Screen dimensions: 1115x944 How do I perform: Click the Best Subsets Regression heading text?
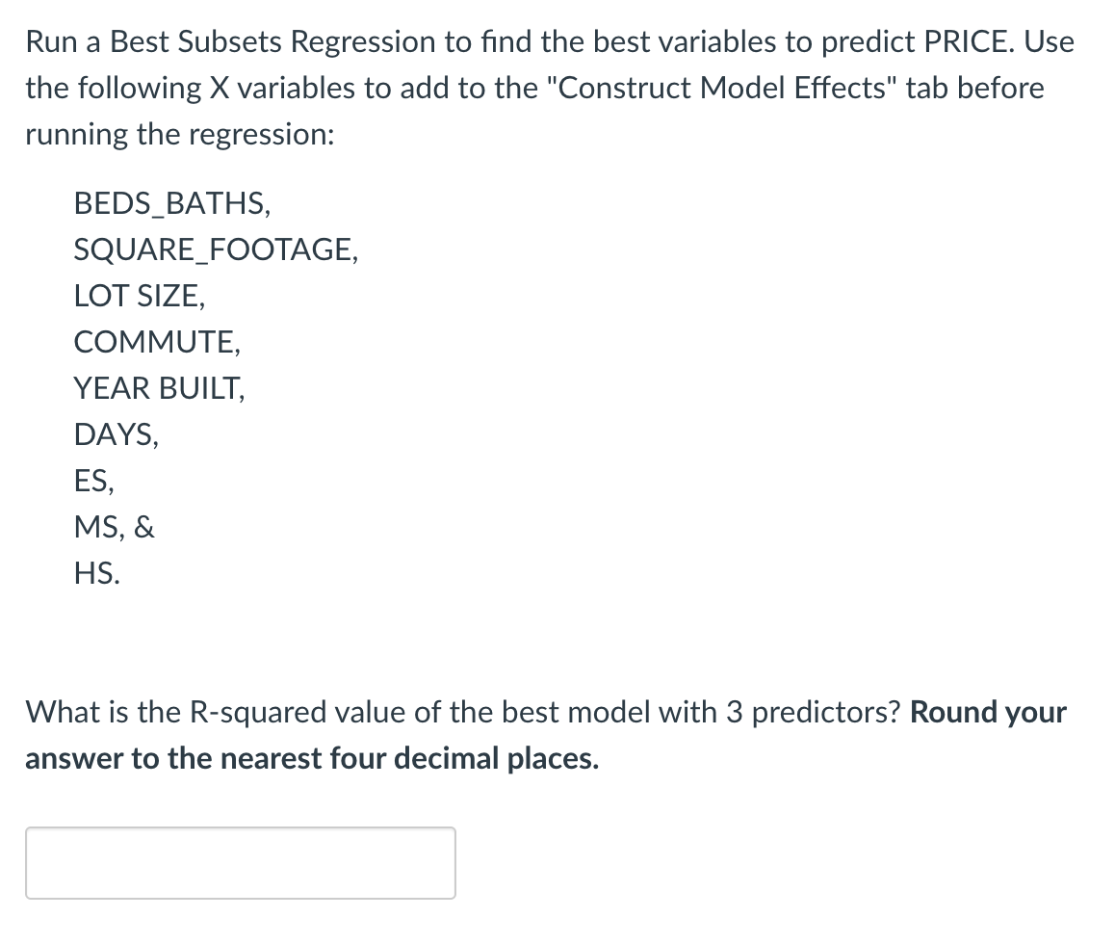pos(264,41)
